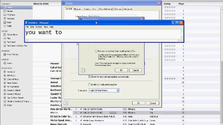Open the Genius sidebar icon
Screen dimensions: 223x125
(x=5, y=63)
